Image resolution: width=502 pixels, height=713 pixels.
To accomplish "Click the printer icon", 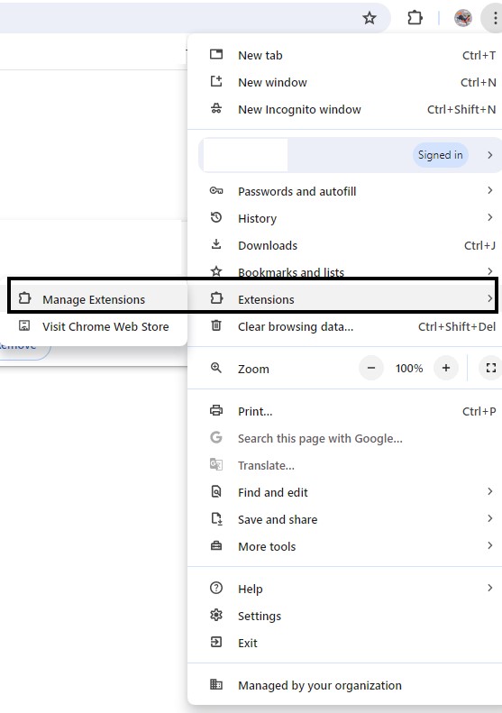I will pyautogui.click(x=216, y=410).
